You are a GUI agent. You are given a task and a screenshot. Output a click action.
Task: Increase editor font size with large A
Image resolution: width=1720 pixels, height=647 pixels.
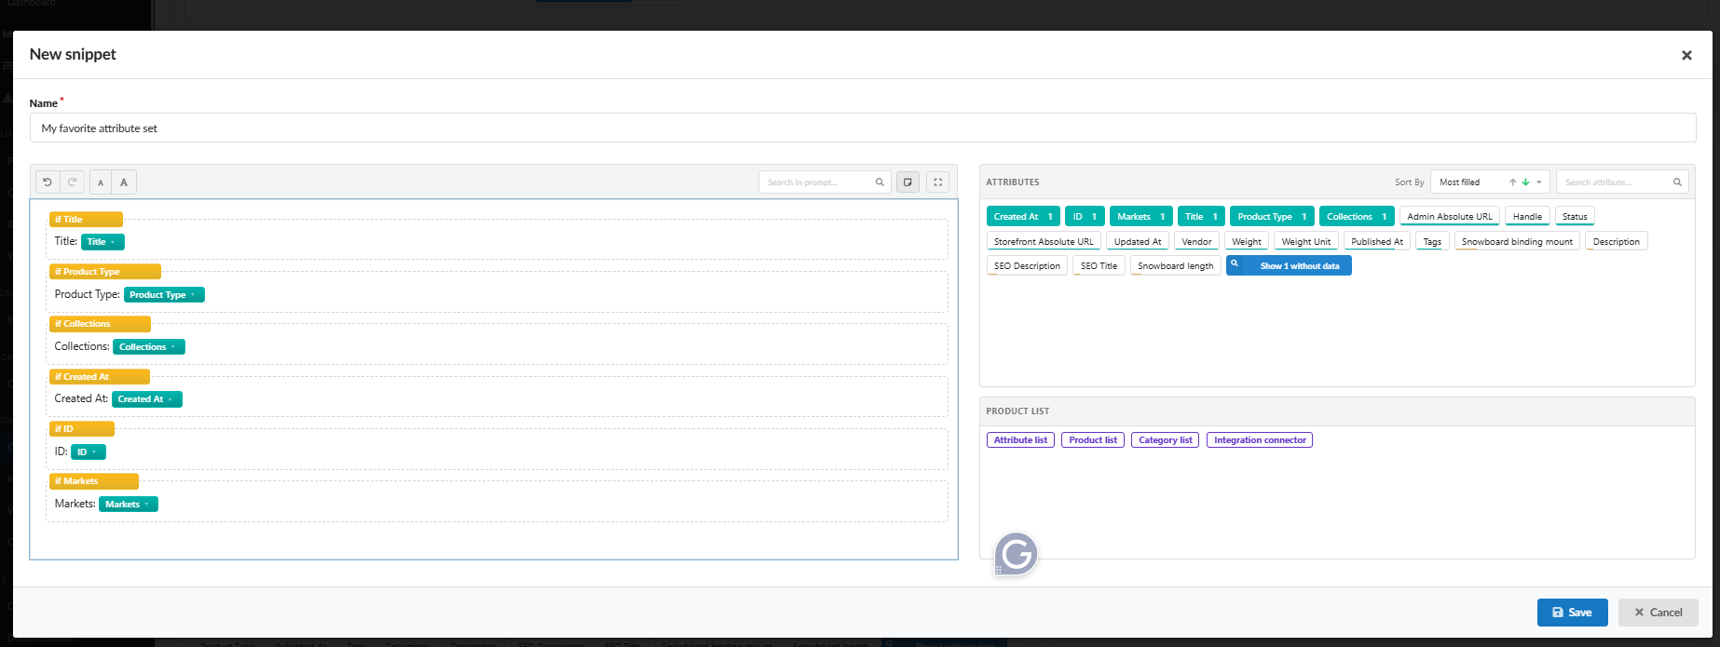(124, 182)
